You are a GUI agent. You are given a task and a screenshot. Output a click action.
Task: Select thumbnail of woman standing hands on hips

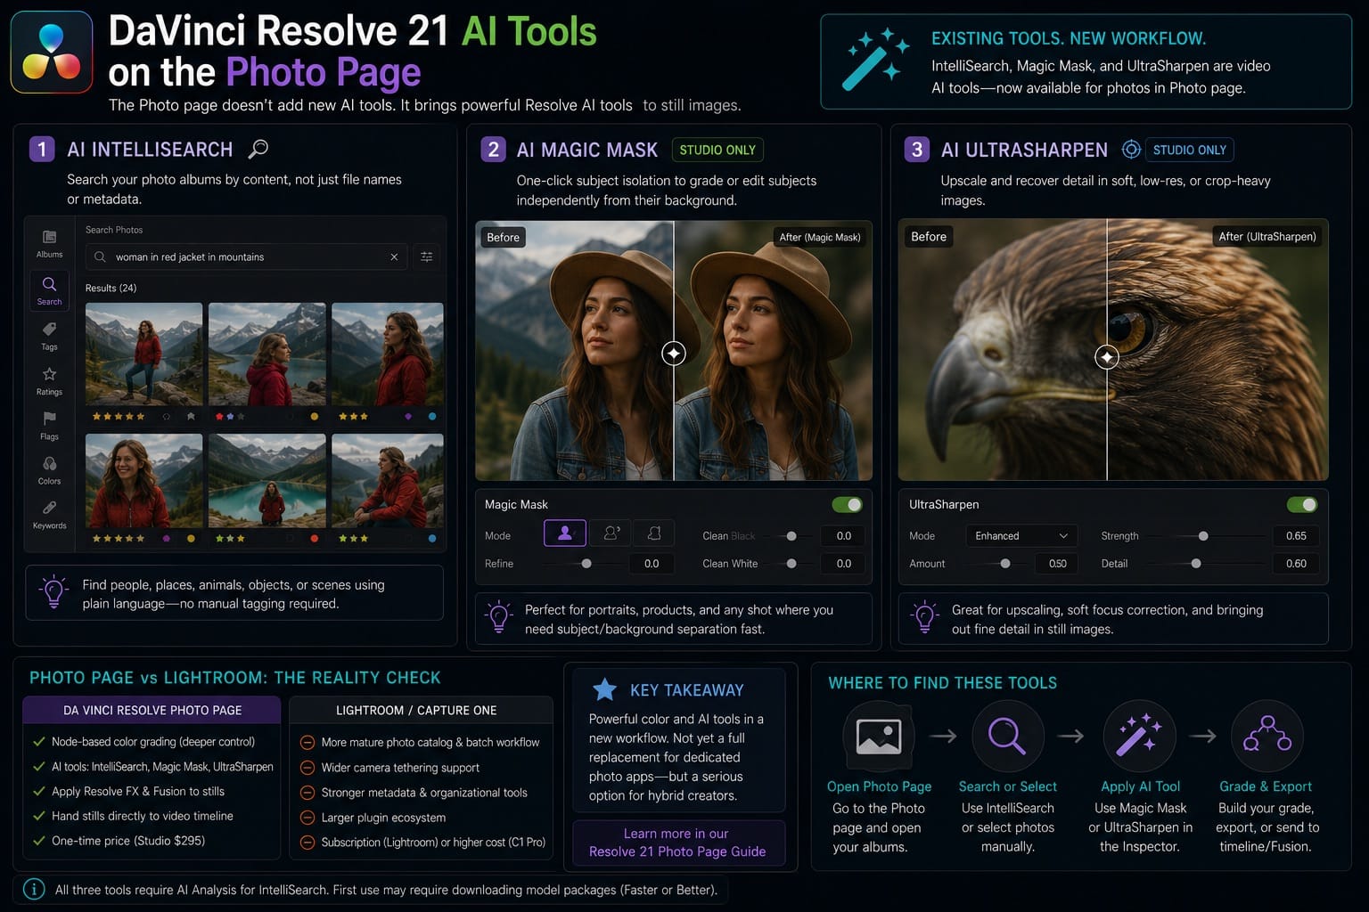click(143, 354)
